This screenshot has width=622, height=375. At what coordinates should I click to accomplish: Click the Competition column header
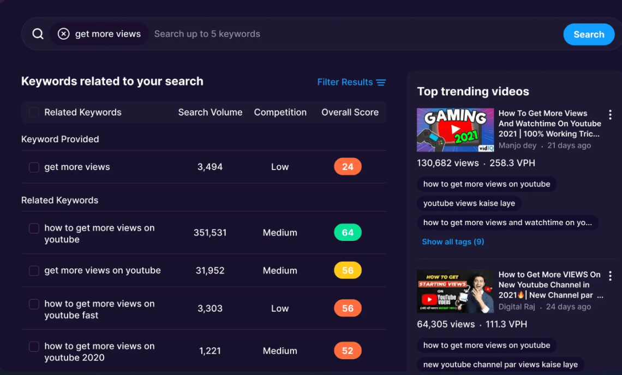point(280,112)
